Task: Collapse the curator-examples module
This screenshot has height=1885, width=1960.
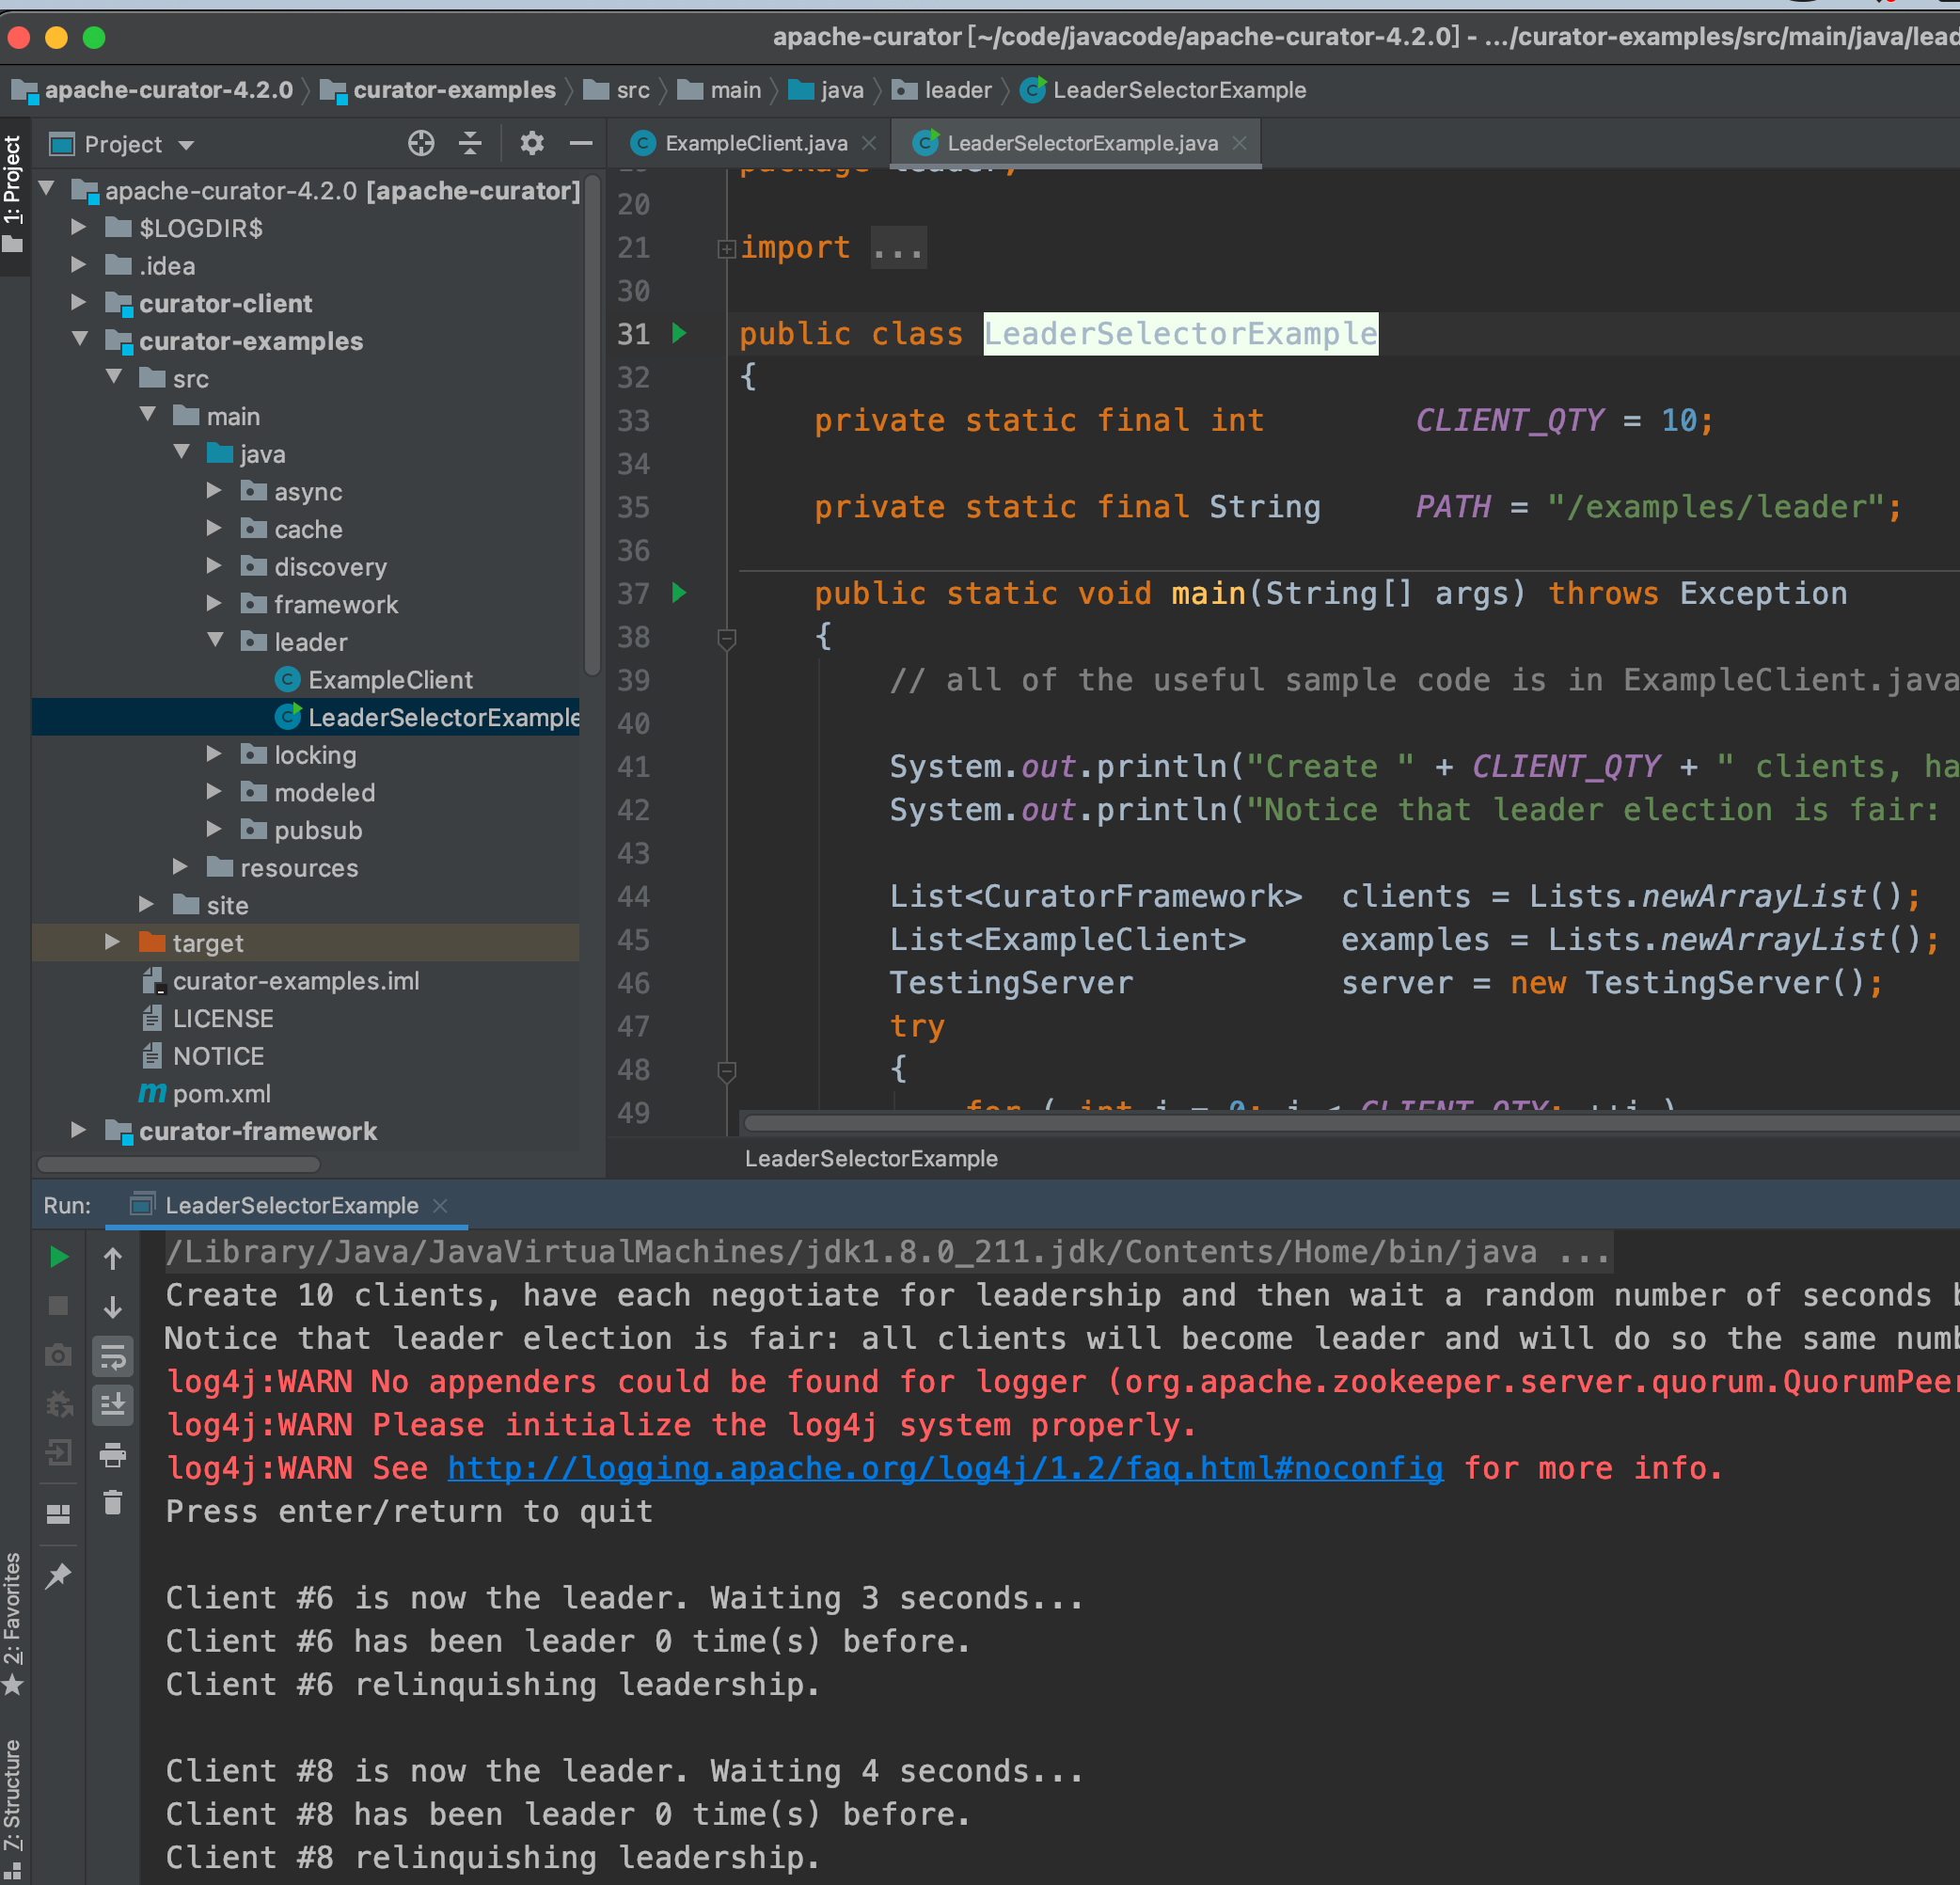Action: click(x=80, y=340)
